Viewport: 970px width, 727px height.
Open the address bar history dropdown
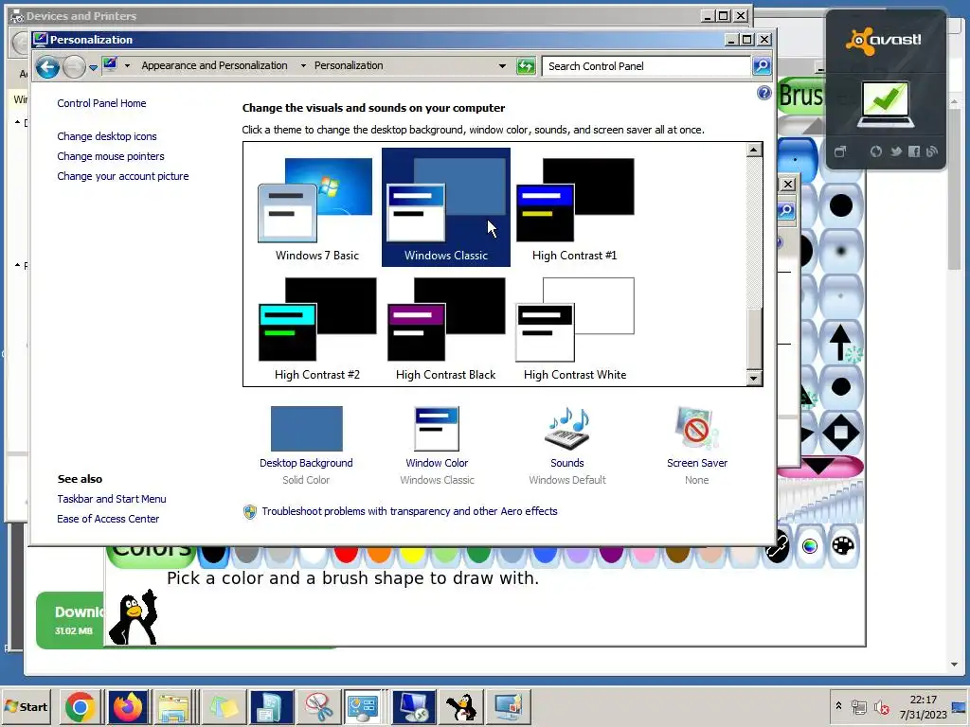click(x=502, y=65)
